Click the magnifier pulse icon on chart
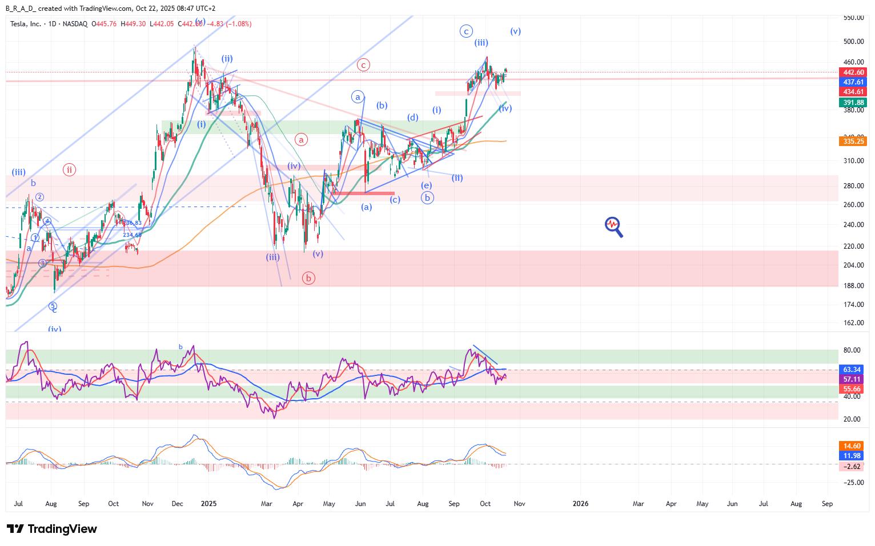The width and height of the screenshot is (875, 546). tap(613, 227)
